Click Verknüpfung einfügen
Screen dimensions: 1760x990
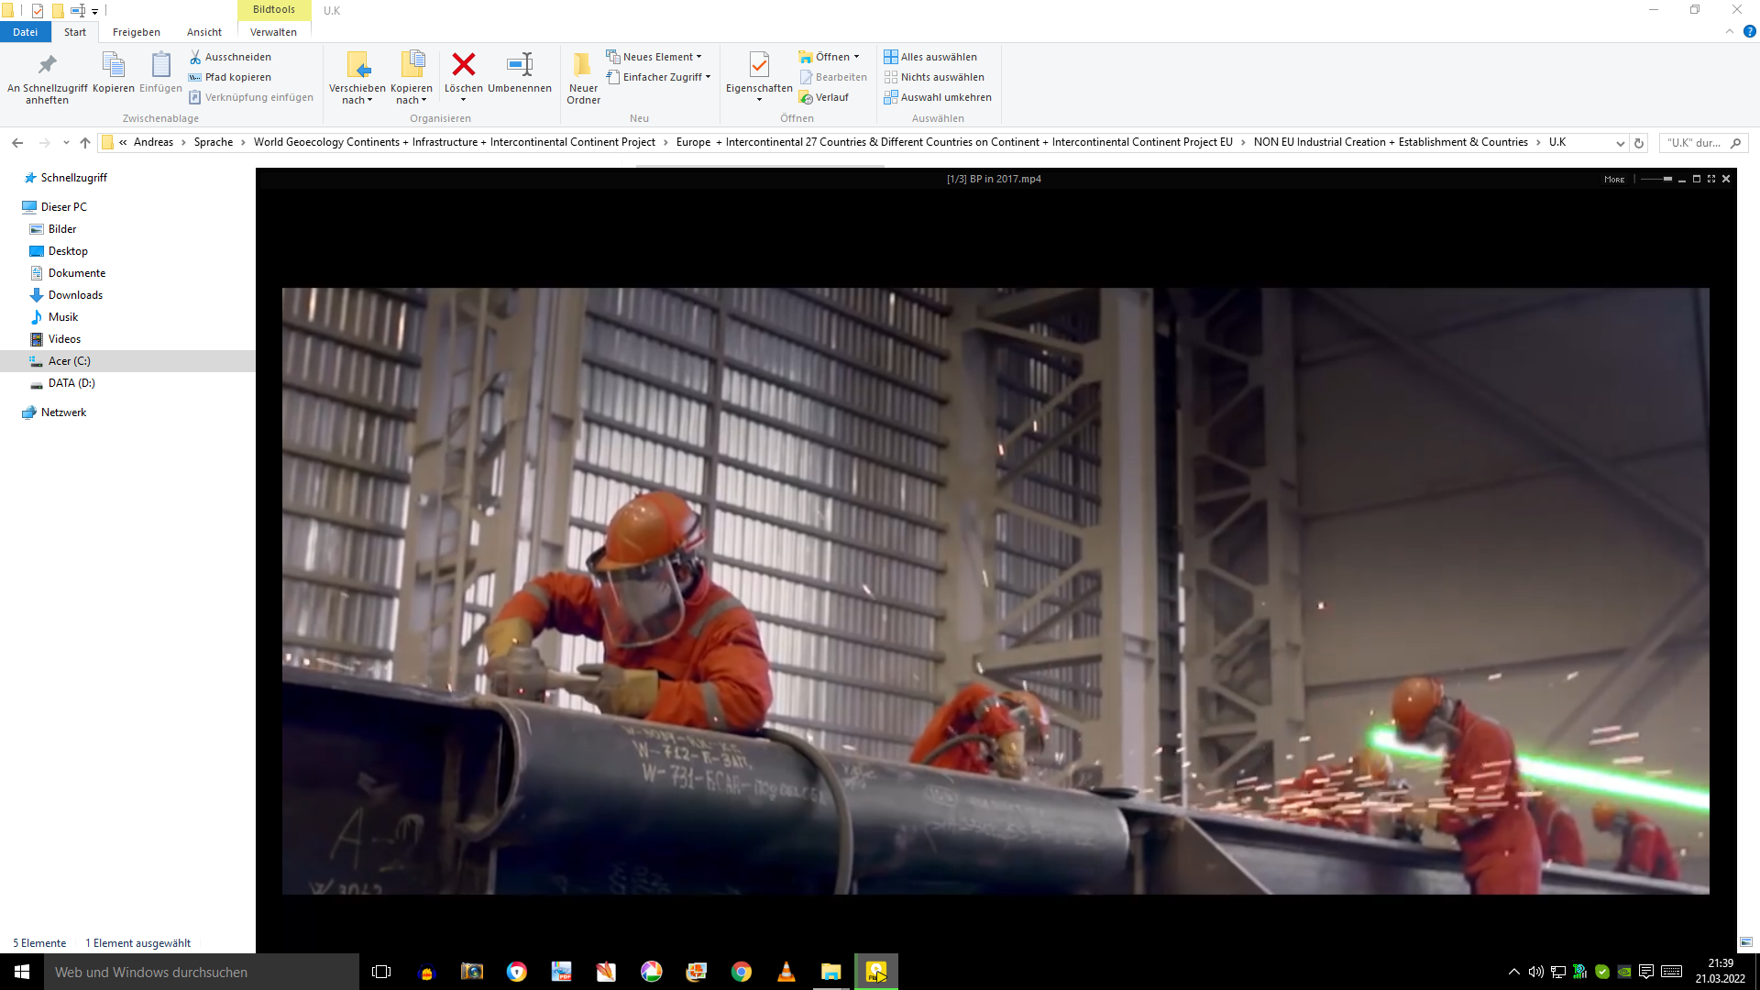[251, 97]
